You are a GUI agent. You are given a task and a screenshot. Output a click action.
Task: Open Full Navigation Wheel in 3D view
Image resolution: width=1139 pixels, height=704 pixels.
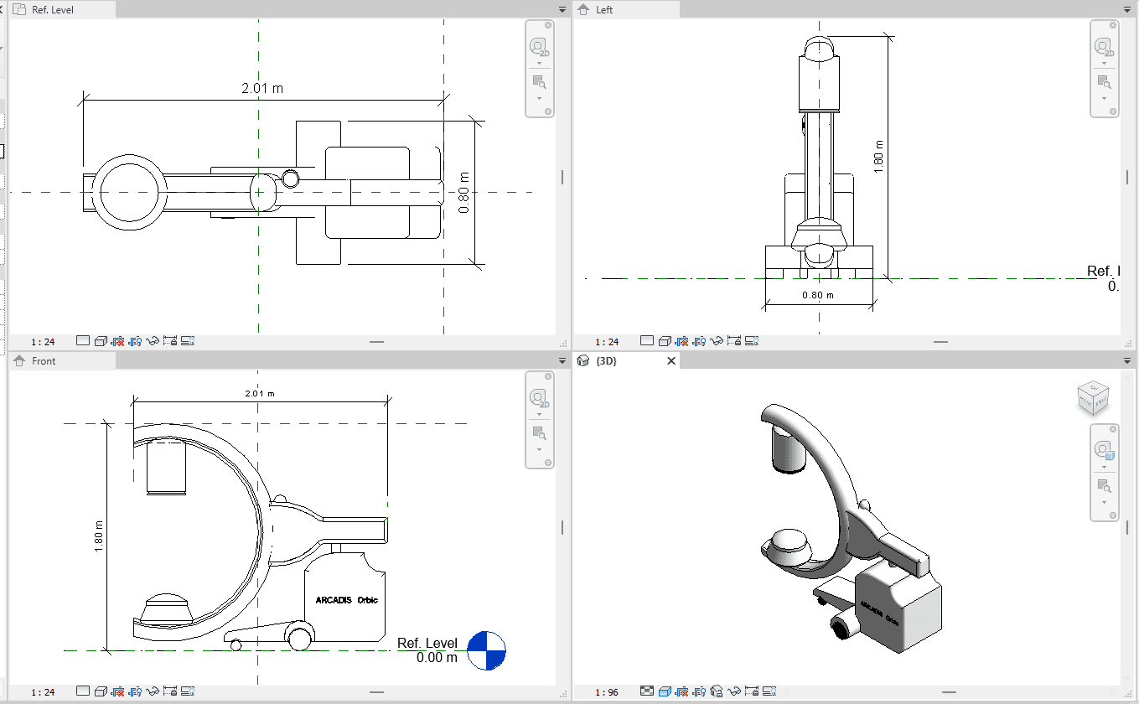1104,450
